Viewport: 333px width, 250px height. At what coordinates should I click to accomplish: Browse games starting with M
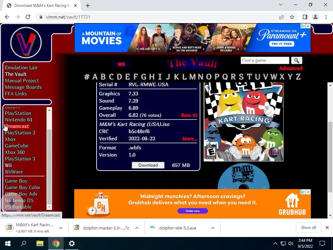(x=192, y=76)
